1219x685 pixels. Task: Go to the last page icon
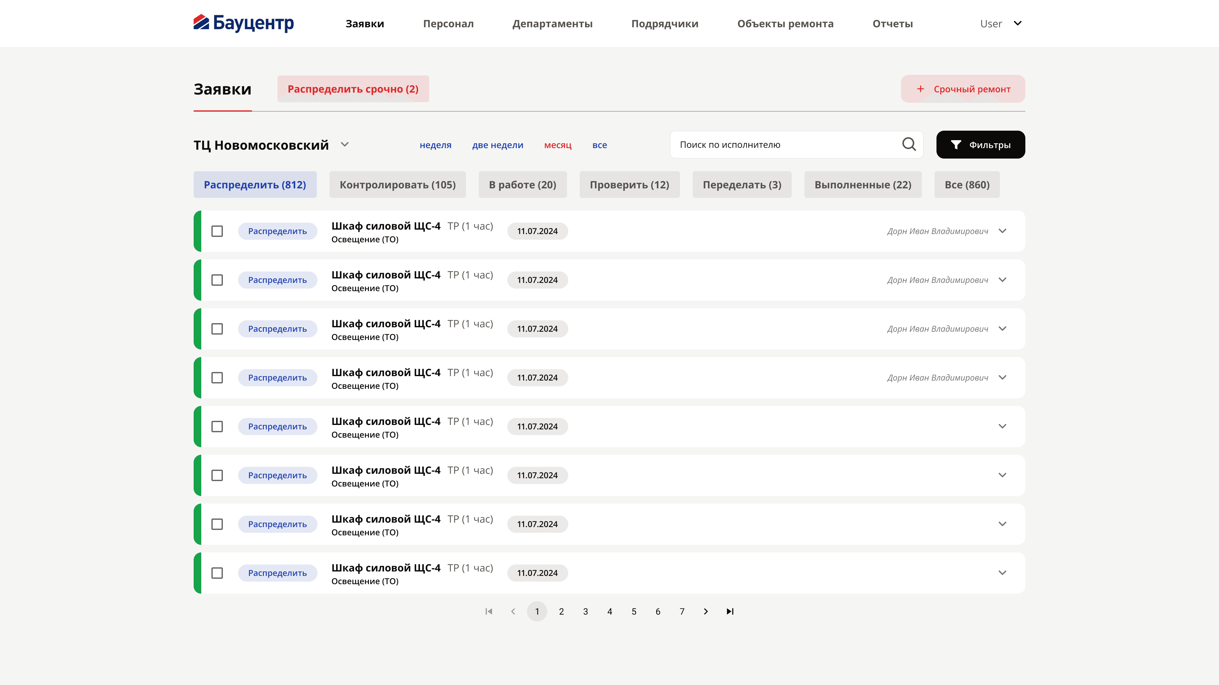tap(730, 611)
